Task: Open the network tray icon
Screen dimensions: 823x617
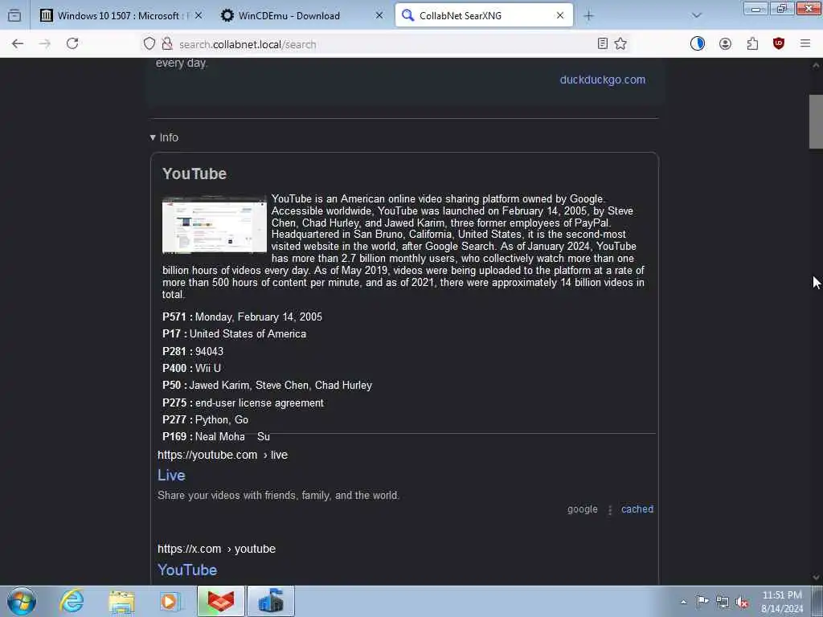Action: [x=723, y=602]
